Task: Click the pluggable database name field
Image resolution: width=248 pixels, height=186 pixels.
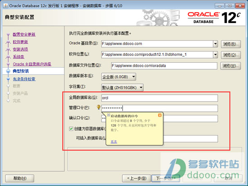Action: (190, 139)
